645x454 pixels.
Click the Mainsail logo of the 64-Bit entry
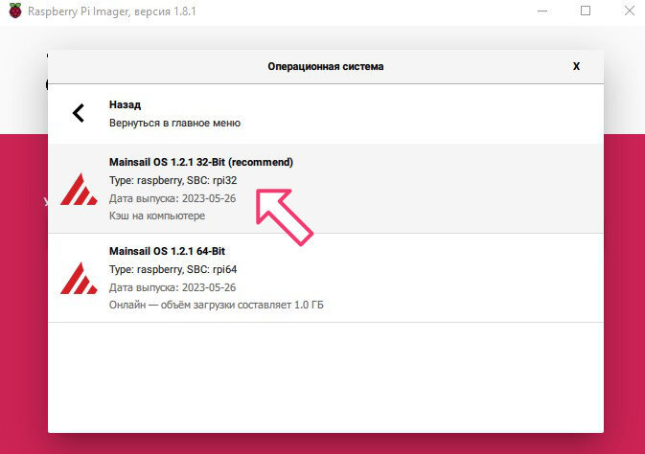click(79, 278)
